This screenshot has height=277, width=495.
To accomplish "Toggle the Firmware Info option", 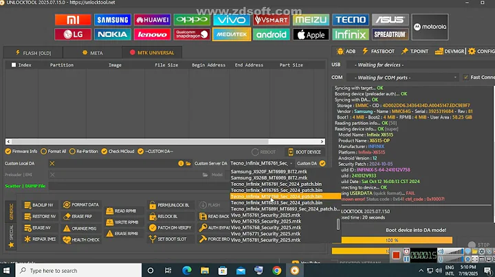I will 21,152.
